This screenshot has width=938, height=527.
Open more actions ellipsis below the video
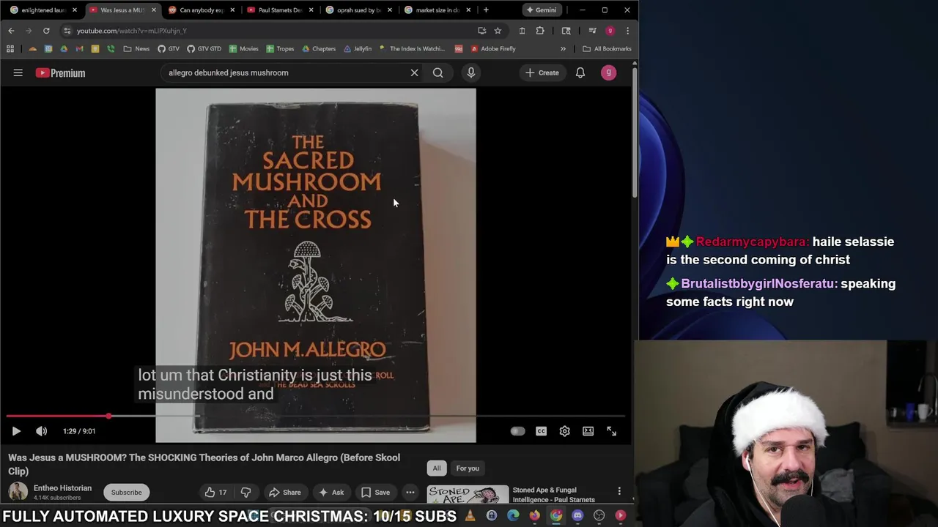point(410,493)
